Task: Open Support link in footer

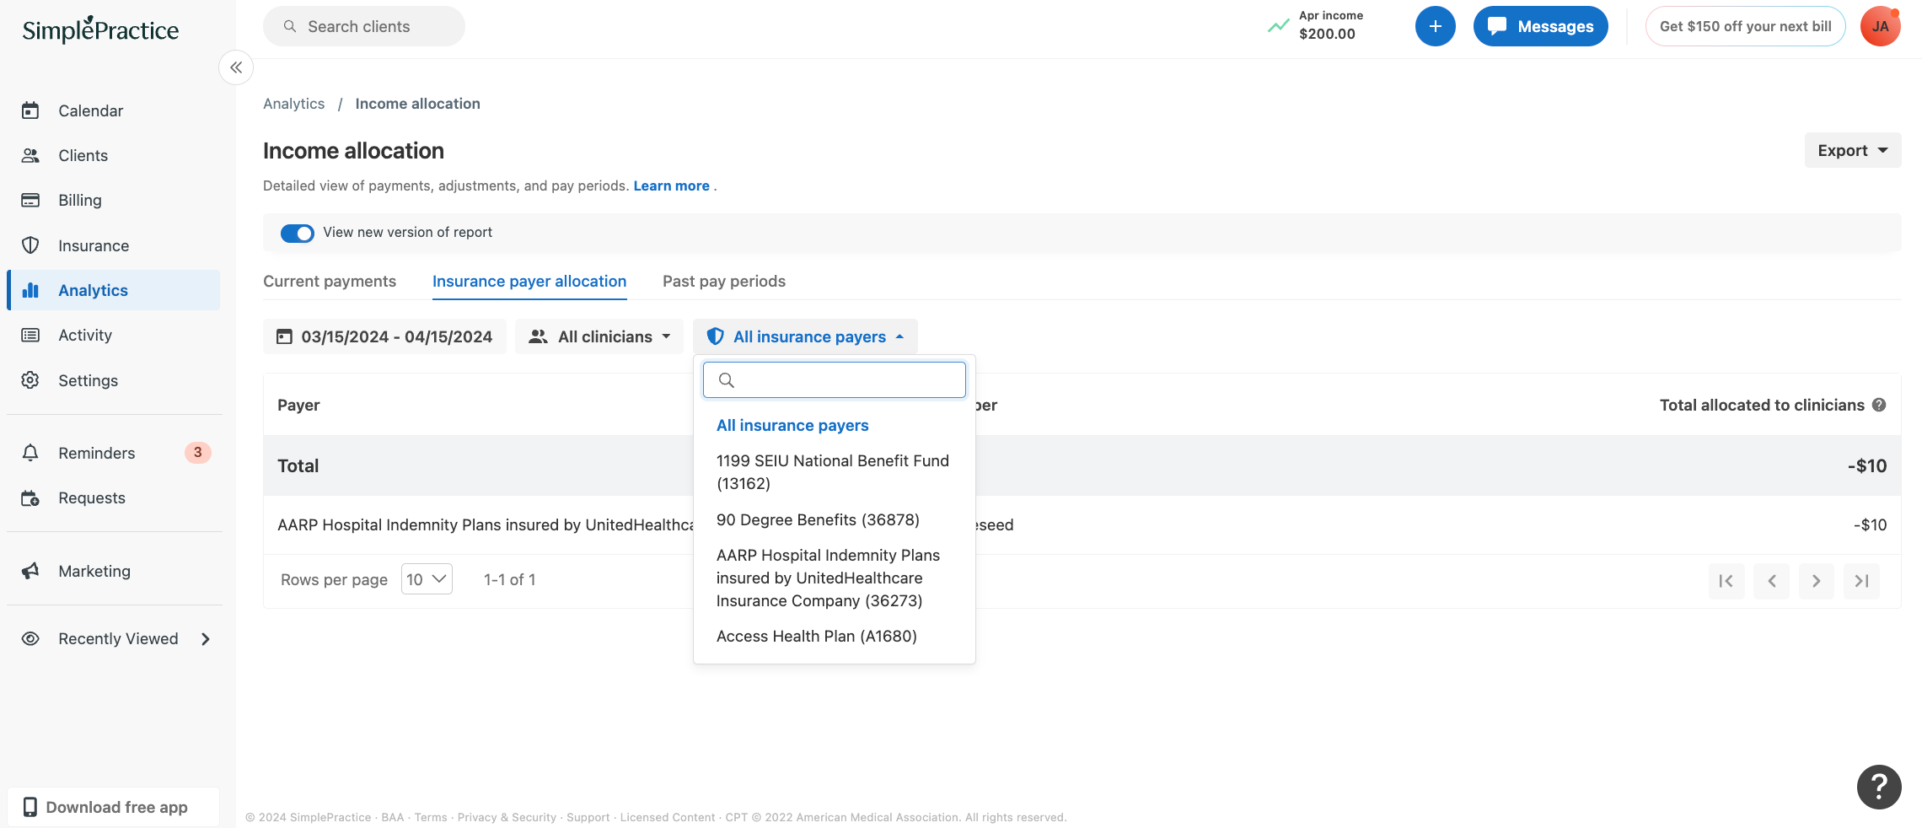Action: pyautogui.click(x=588, y=817)
